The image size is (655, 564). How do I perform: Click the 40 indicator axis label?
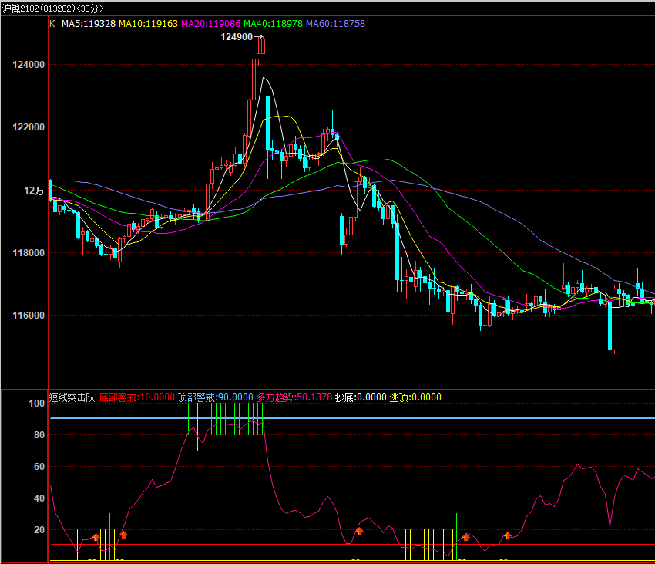[39, 498]
